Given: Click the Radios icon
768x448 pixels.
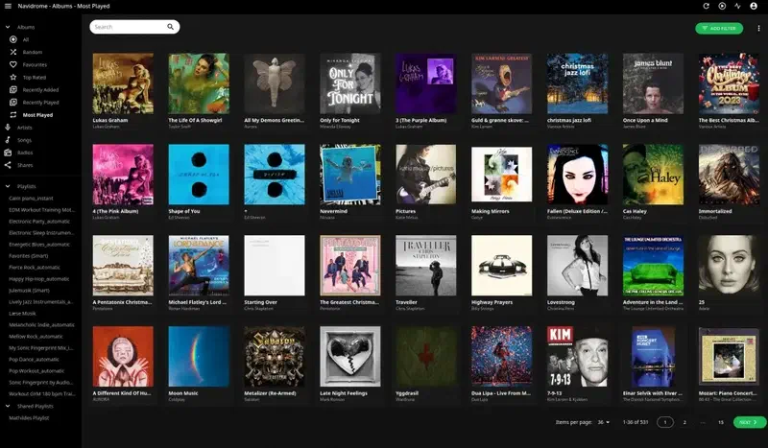Looking at the screenshot, I should click(8, 153).
